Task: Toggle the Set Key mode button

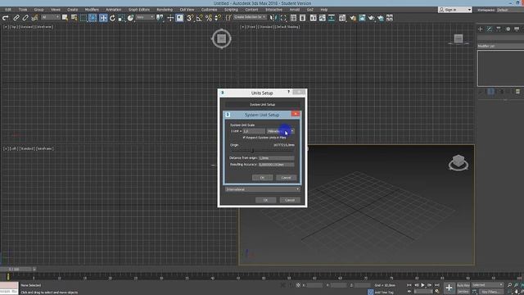Action: tap(463, 292)
